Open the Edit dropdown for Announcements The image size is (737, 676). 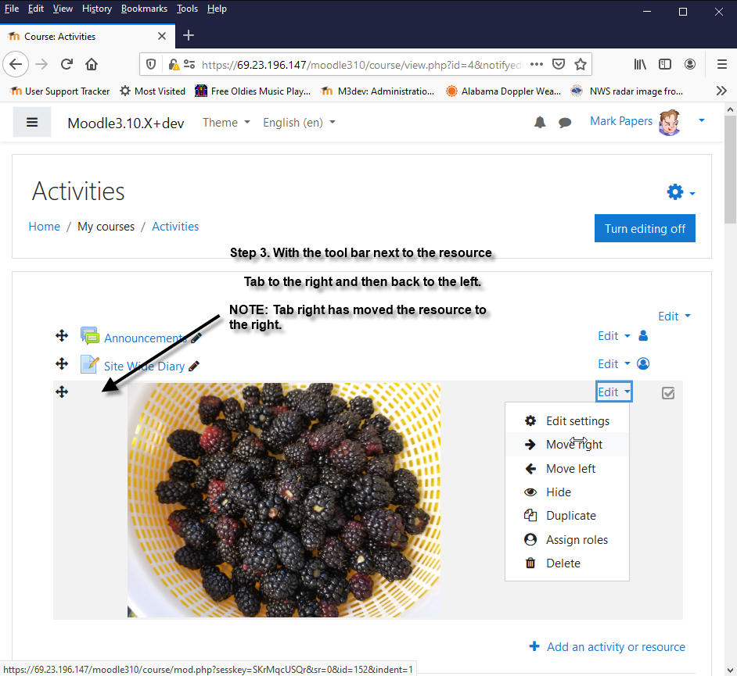point(614,336)
